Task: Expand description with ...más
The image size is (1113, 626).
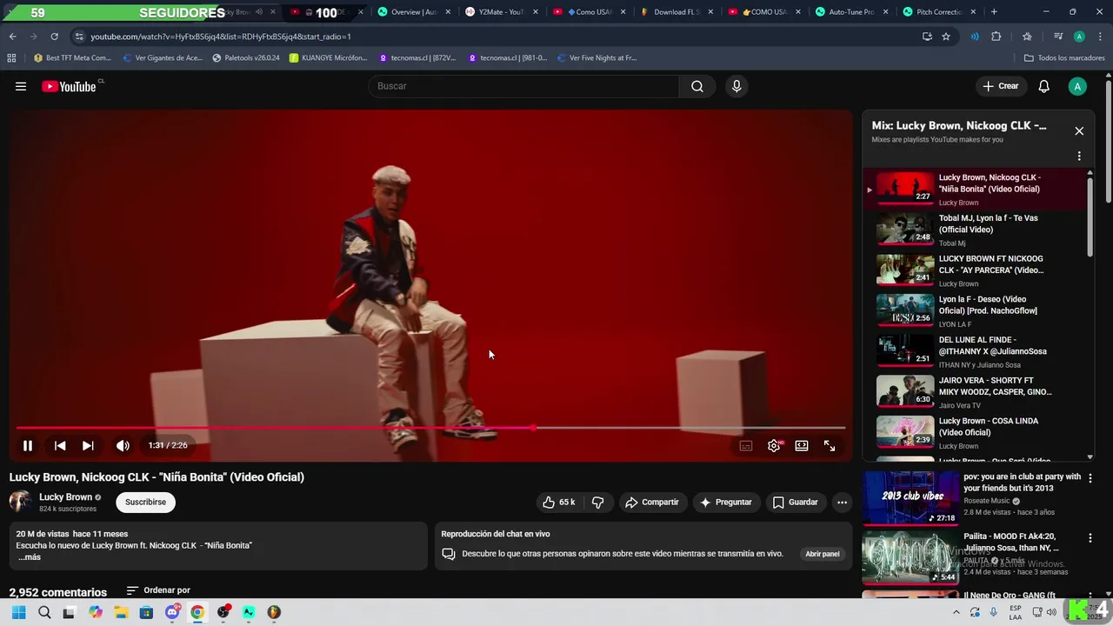Action: 30,557
